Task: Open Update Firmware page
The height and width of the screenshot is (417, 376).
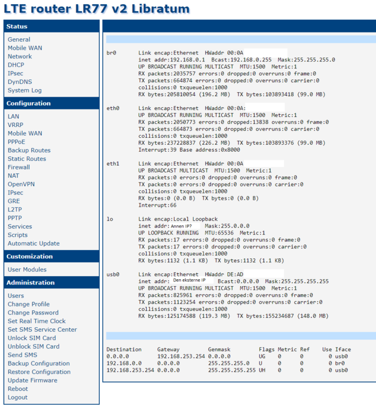Action: (32, 381)
